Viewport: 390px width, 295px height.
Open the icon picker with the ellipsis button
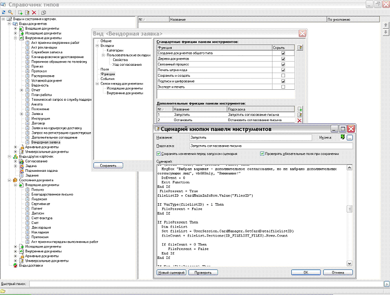[x=350, y=138]
